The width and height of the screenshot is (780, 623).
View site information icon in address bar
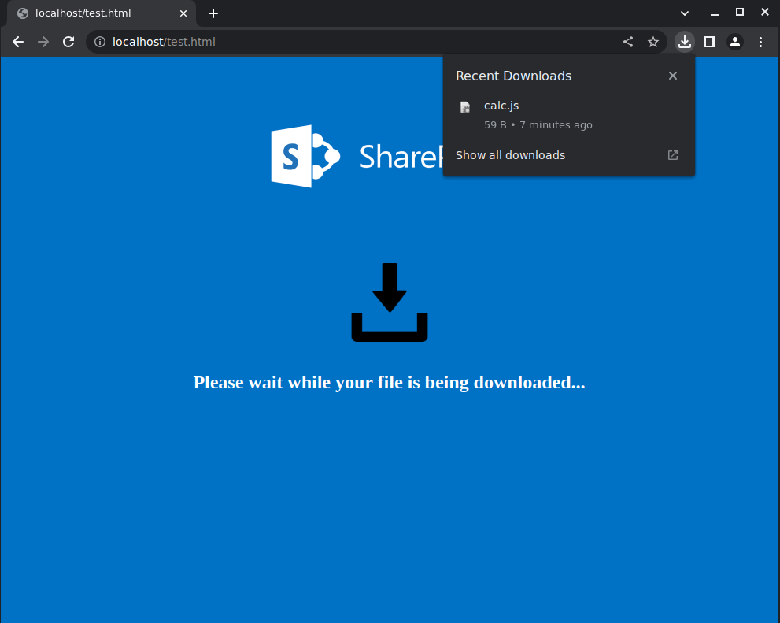(x=100, y=42)
